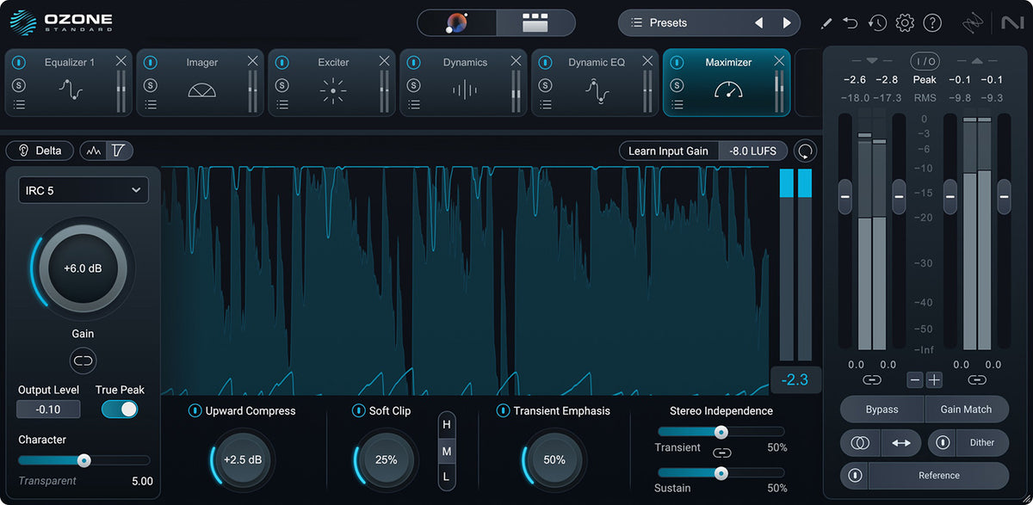1033x505 pixels.
Task: Open the IRC 5 mode dropdown
Action: point(84,190)
